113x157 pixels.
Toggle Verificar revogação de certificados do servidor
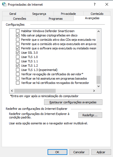(18, 74)
